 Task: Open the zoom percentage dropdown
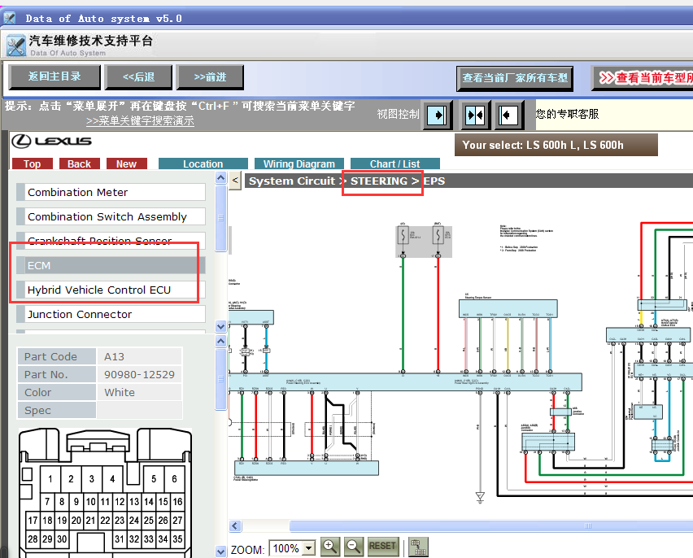click(x=309, y=549)
